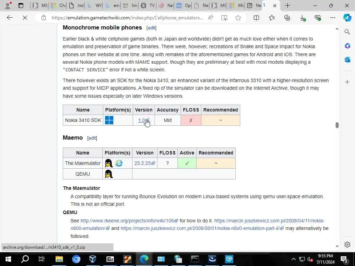Open Task View on taskbar
The image size is (355, 266).
click(x=42, y=259)
